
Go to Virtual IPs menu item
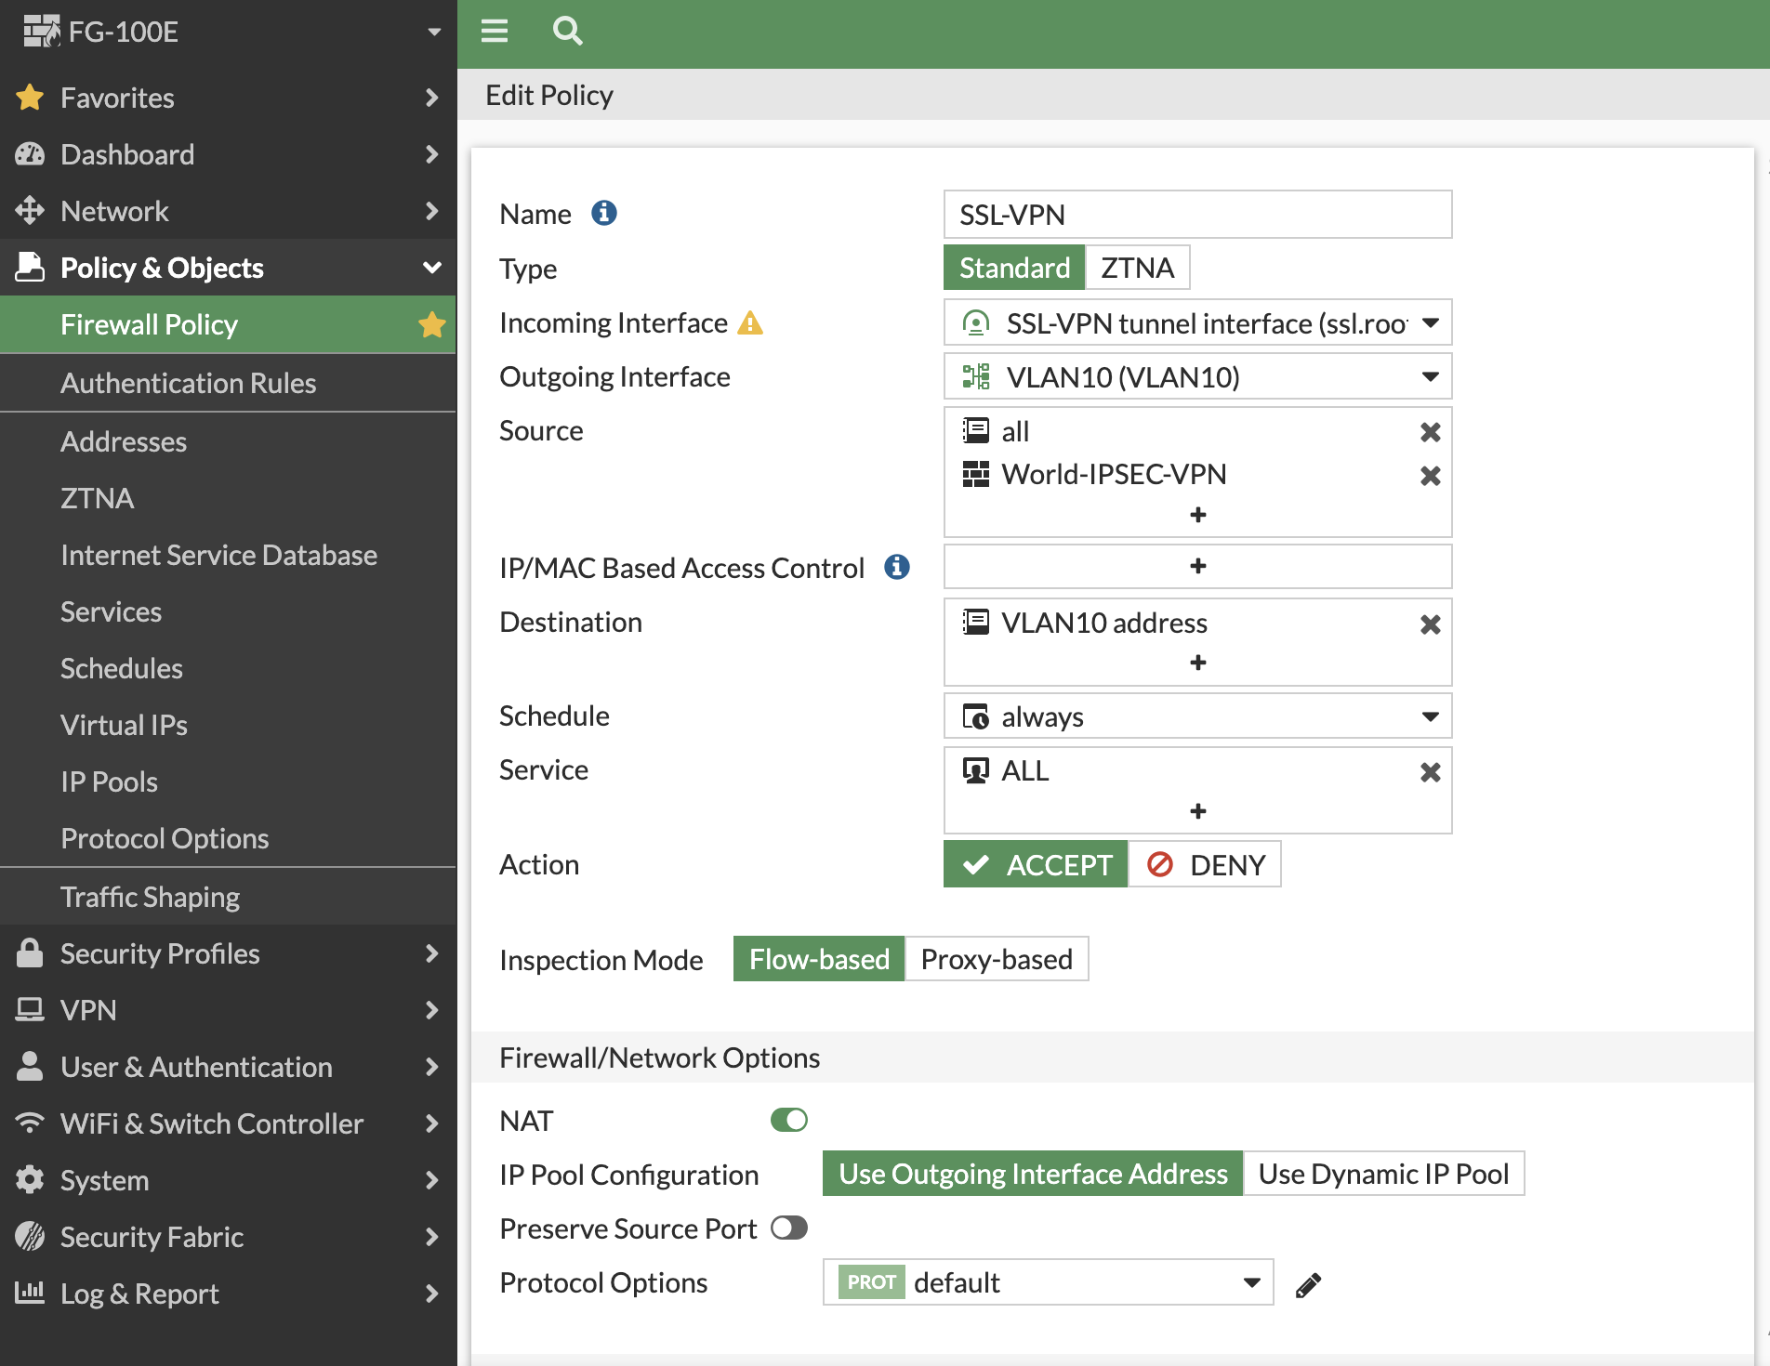point(124,725)
